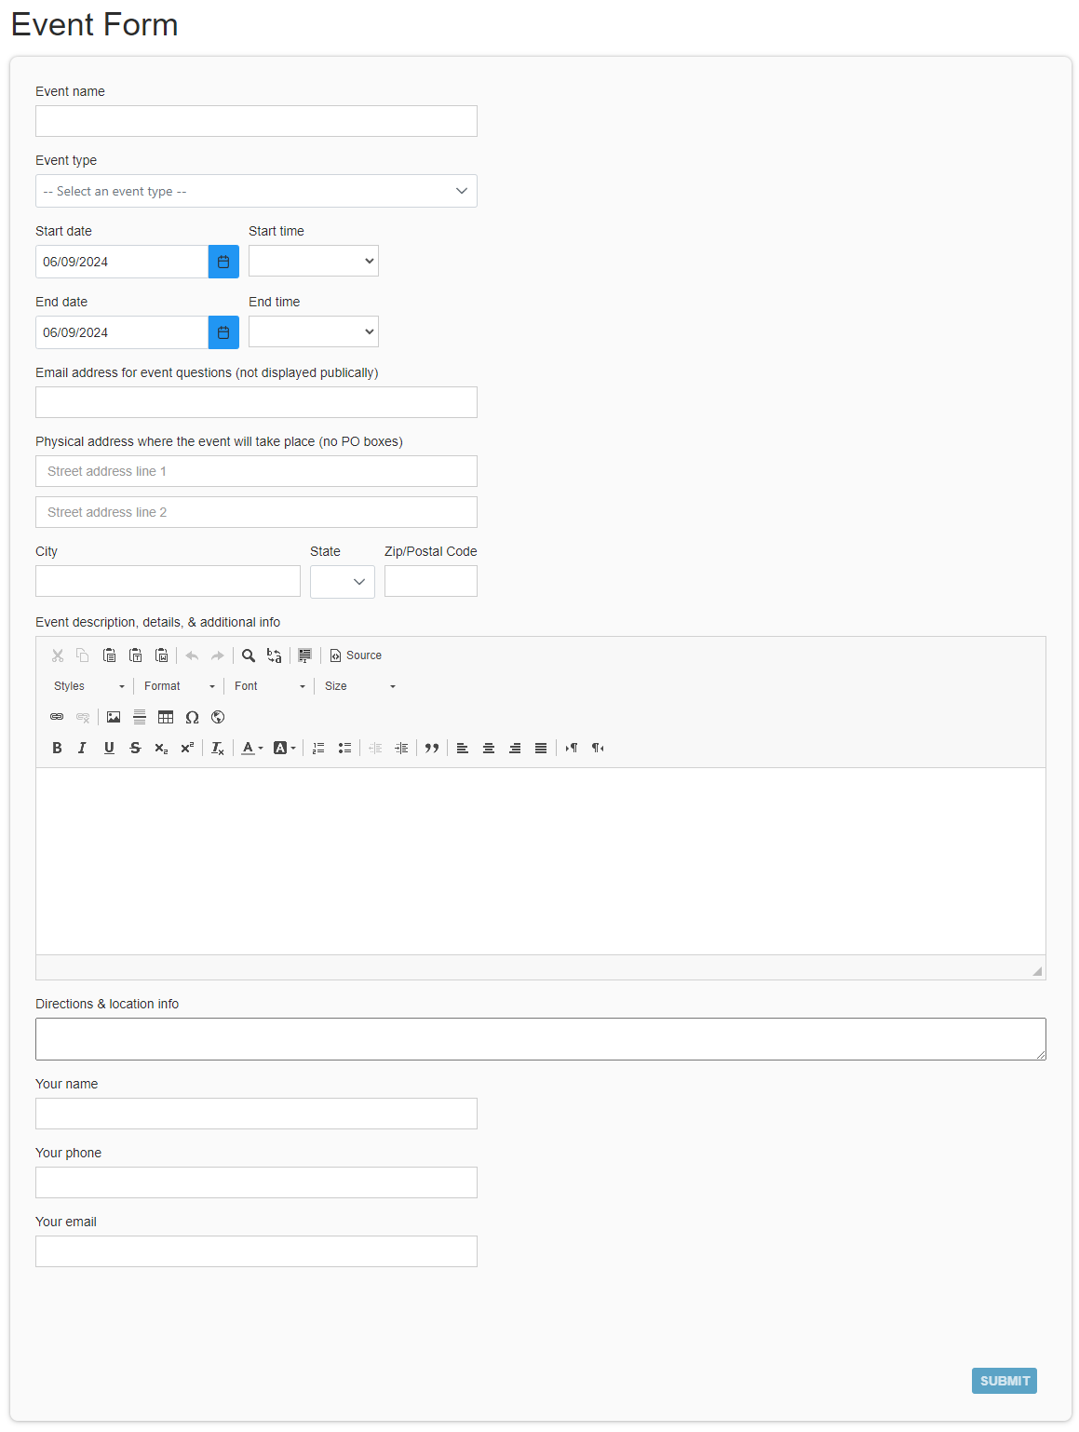The height and width of the screenshot is (1432, 1079).
Task: Insert a special character using the Omega icon
Action: coord(192,717)
